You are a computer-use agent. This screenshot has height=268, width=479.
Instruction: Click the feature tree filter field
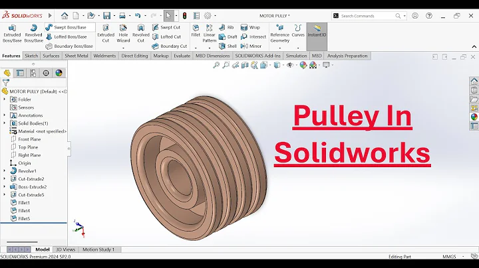tap(34, 82)
